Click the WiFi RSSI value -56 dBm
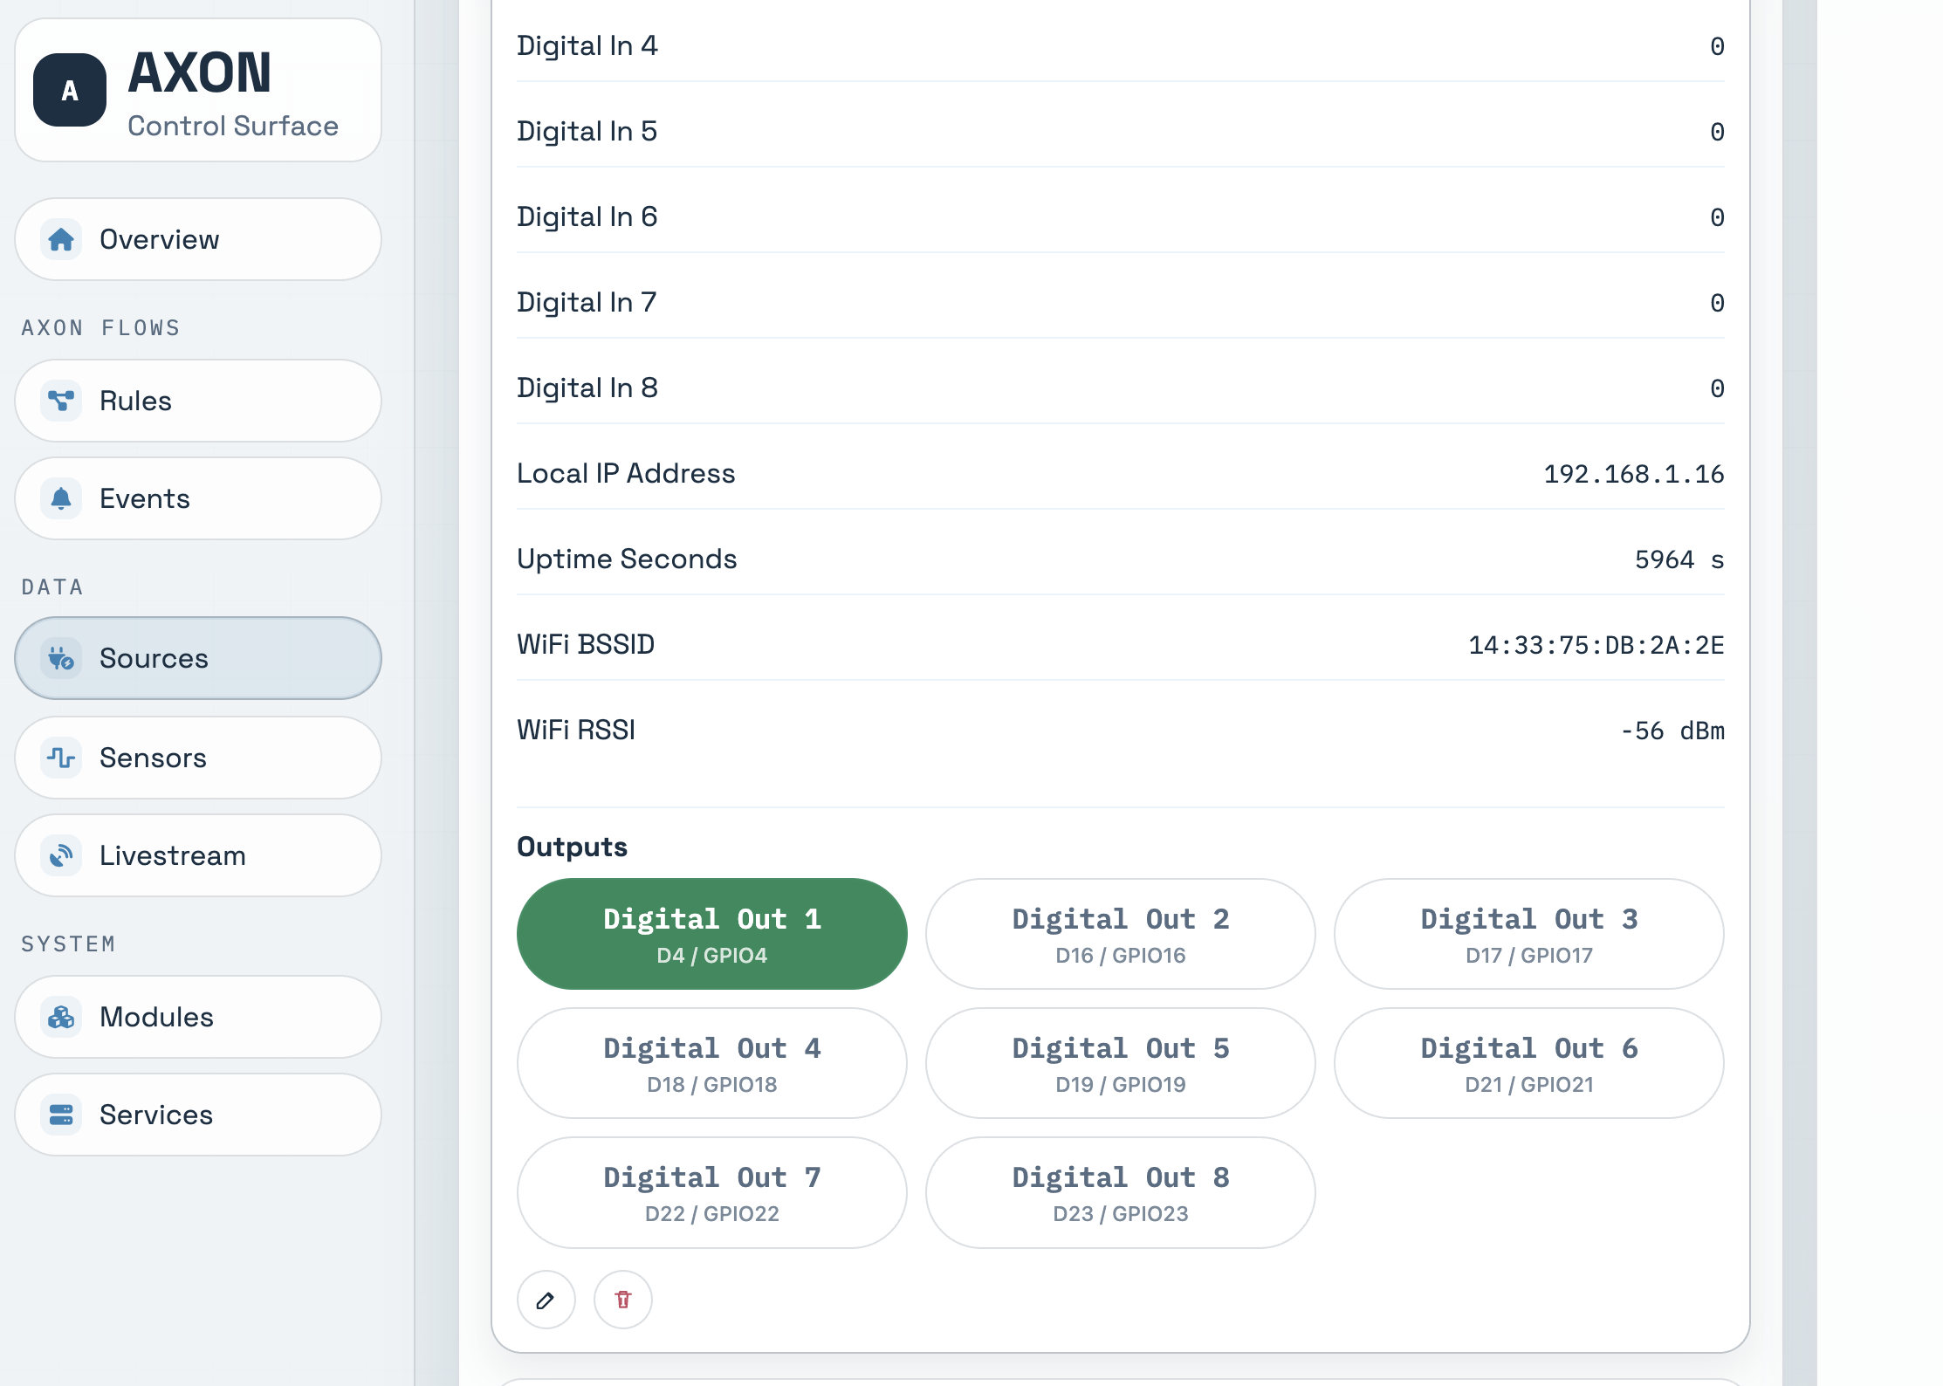The width and height of the screenshot is (1943, 1386). 1672,731
